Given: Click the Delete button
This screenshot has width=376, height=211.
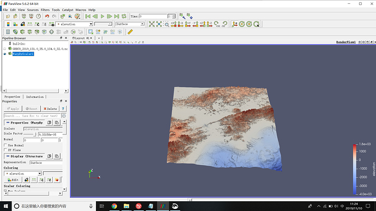Looking at the screenshot, I should point(50,109).
